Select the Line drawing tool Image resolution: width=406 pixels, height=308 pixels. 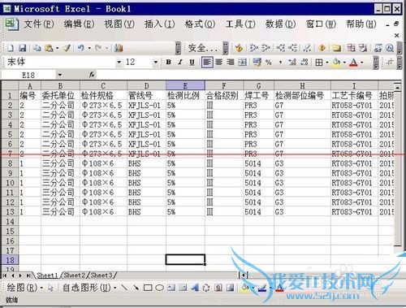tap(124, 288)
